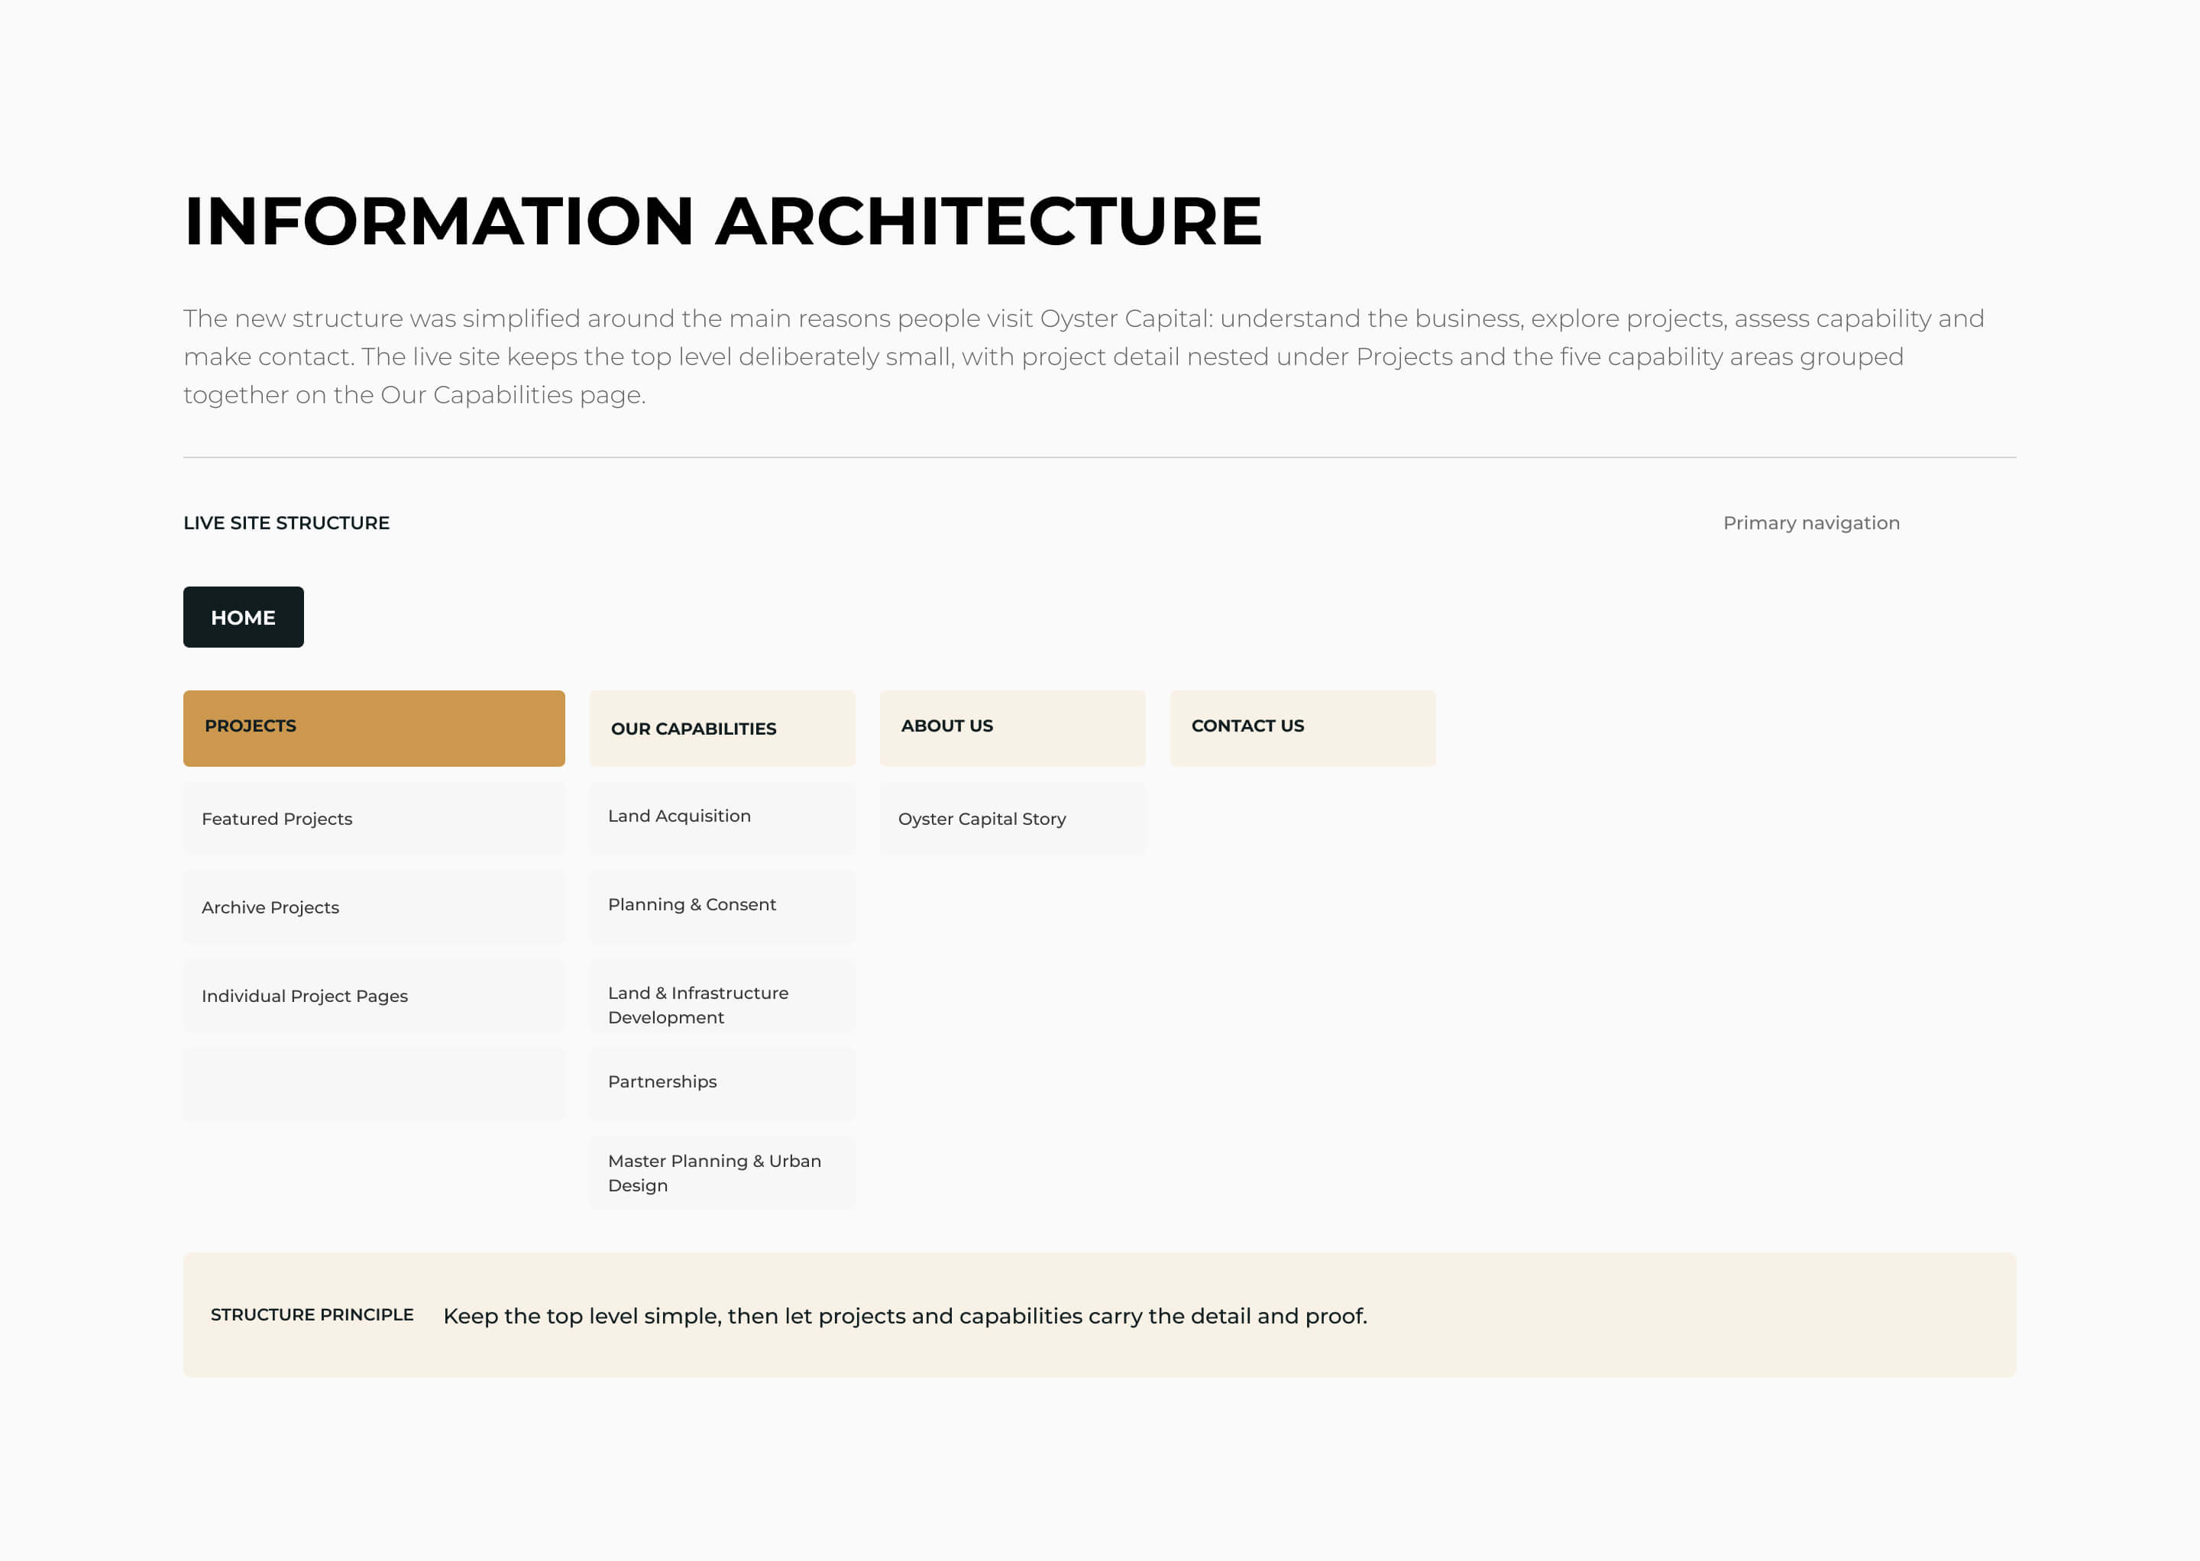Click the Land Acquisition item
Screen dimensions: 2200x1561
pos(722,819)
